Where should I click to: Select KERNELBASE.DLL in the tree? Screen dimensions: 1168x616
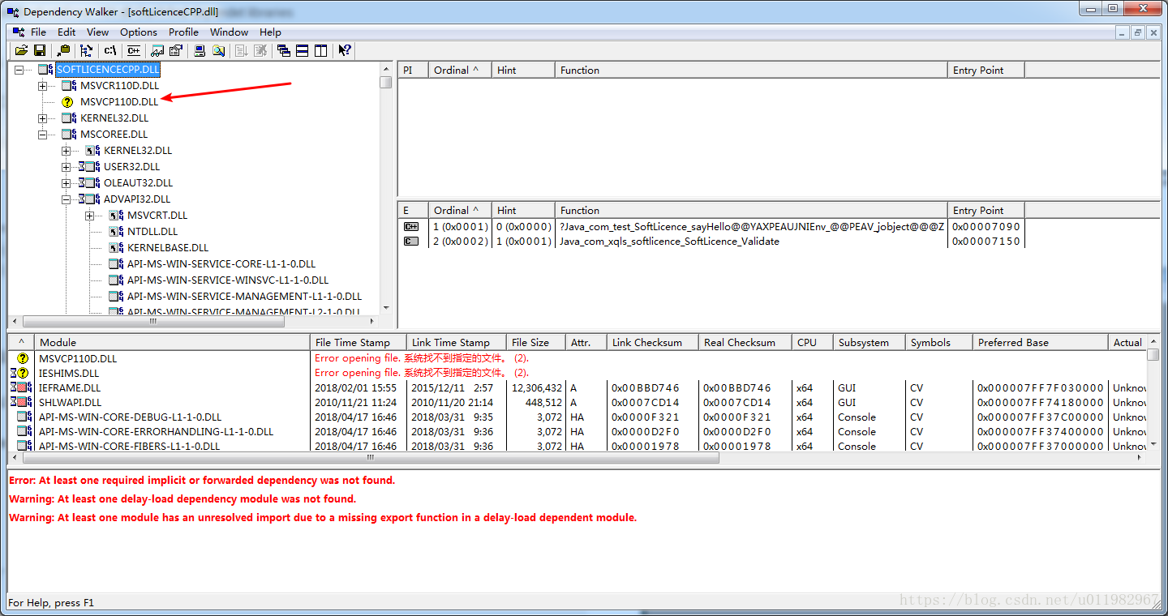pos(167,248)
